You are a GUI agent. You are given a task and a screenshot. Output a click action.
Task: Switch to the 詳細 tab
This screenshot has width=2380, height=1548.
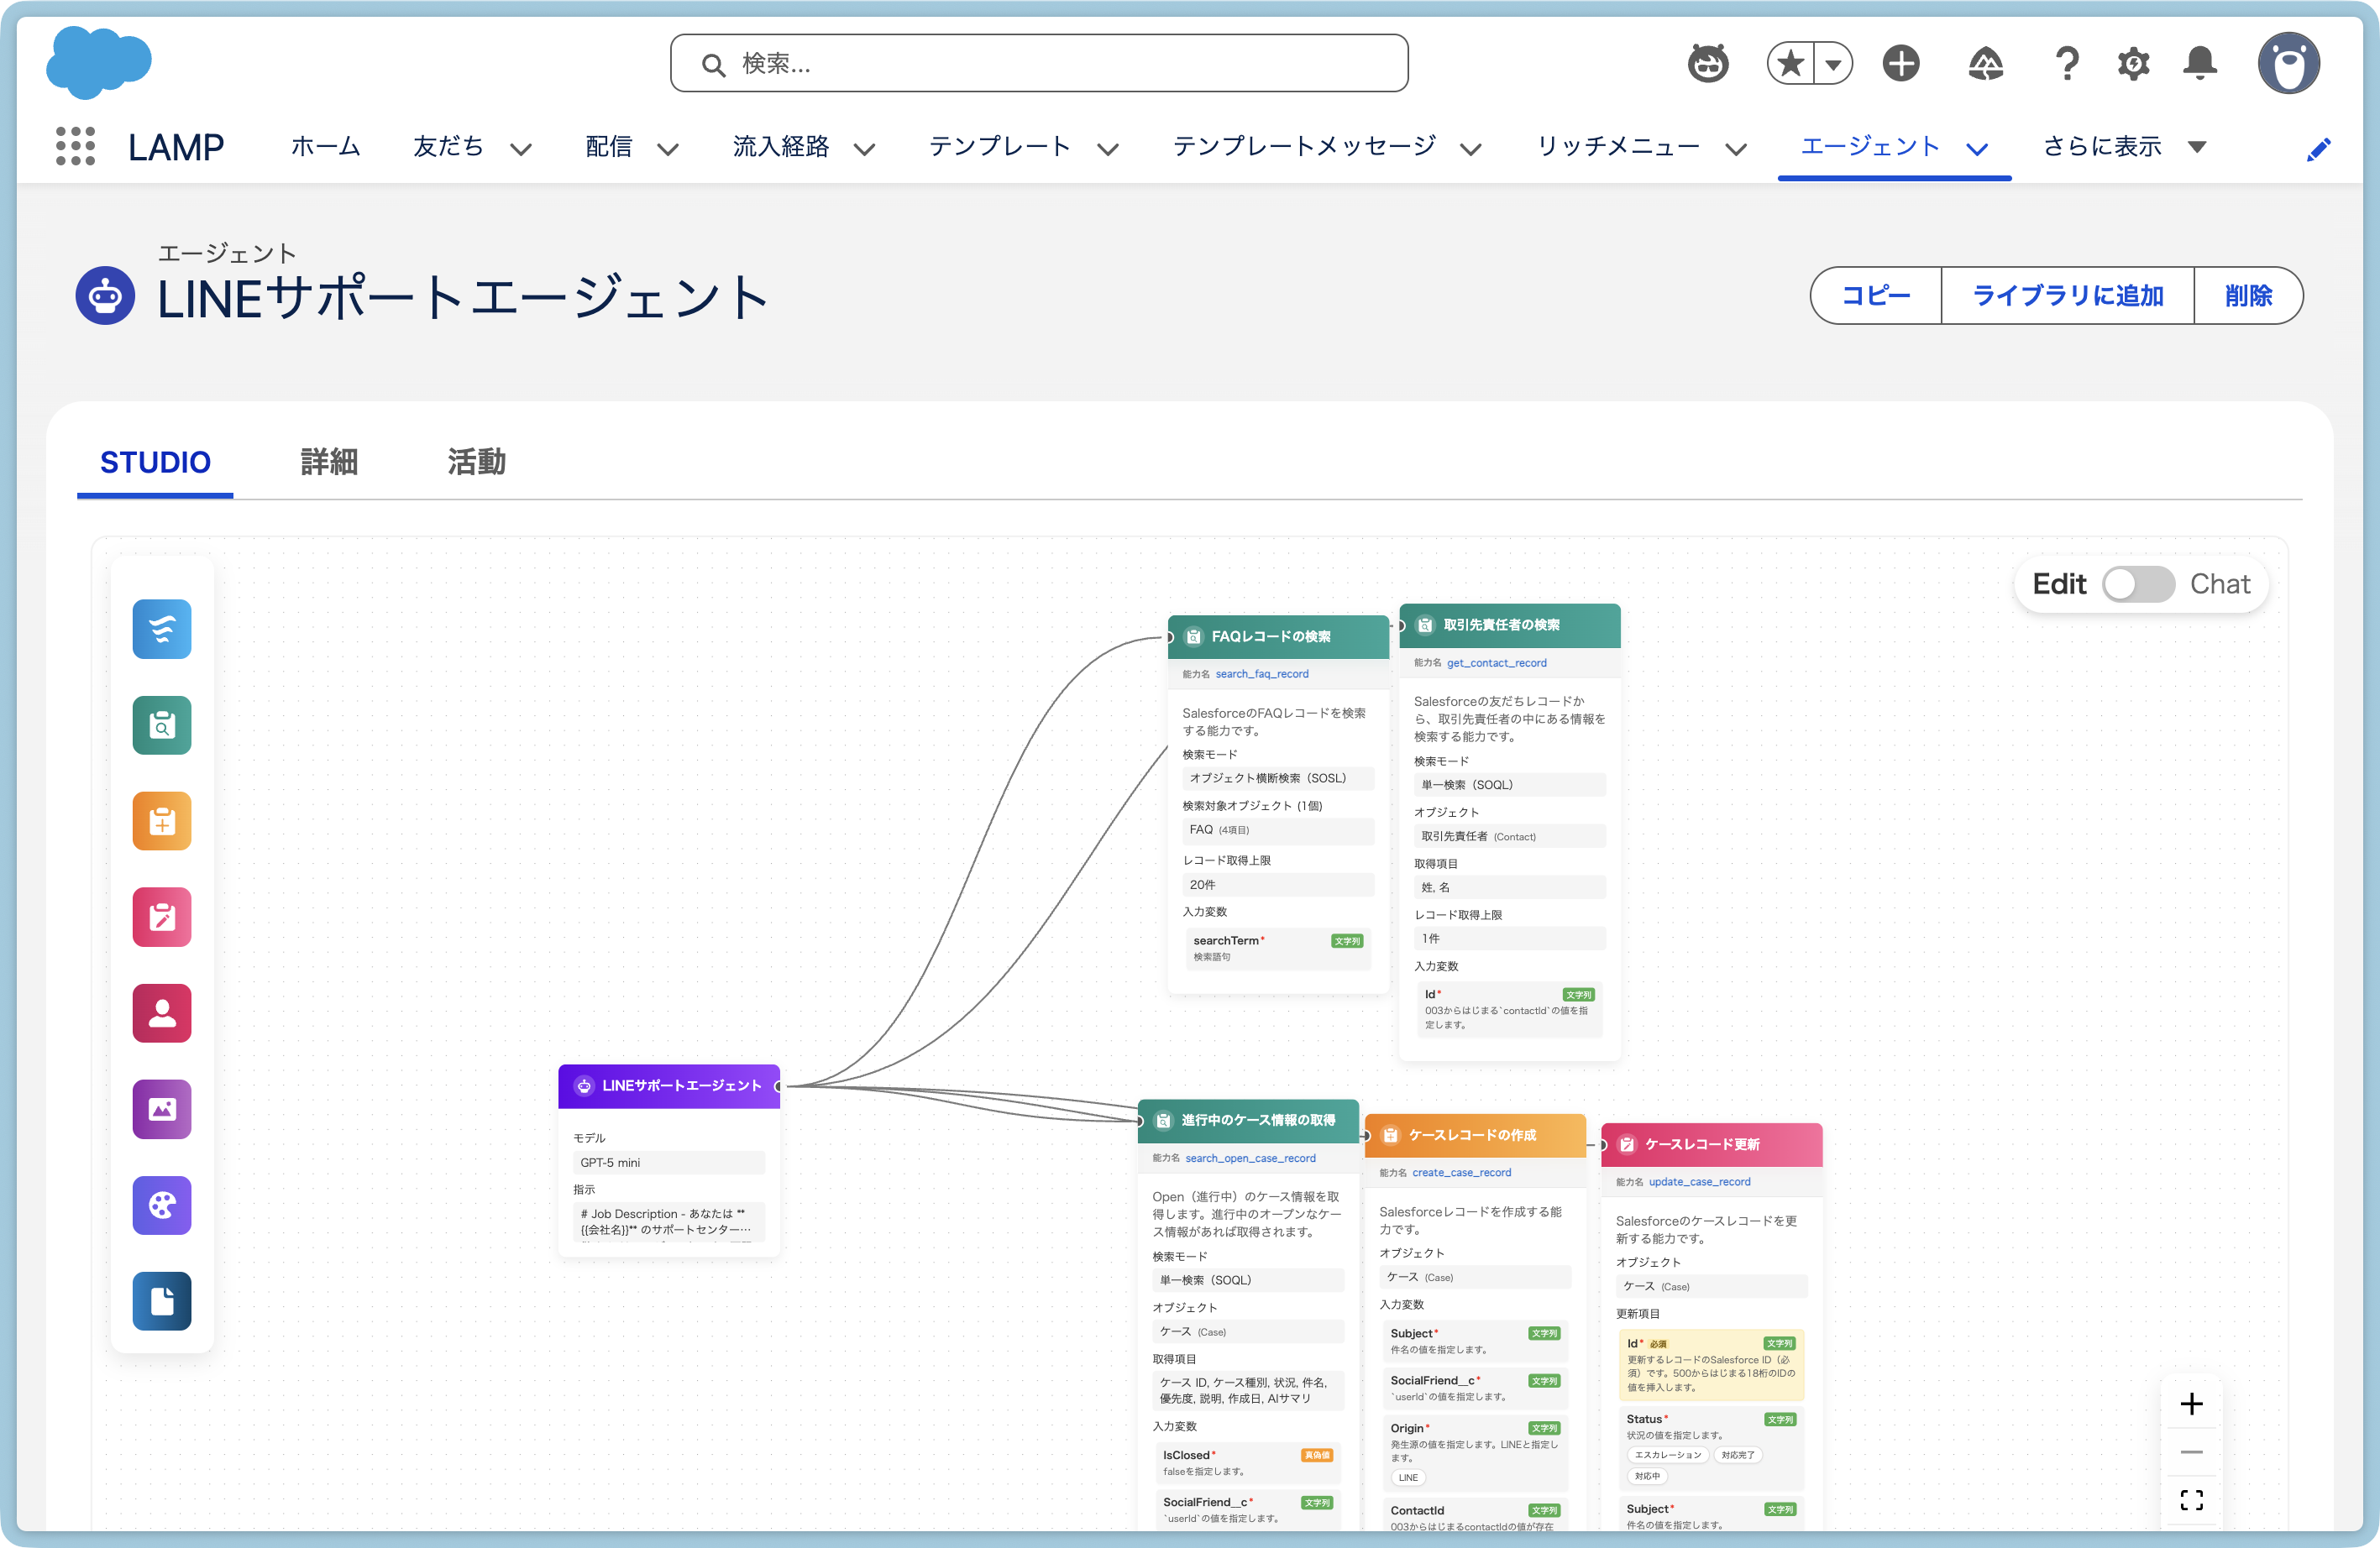[x=329, y=462]
